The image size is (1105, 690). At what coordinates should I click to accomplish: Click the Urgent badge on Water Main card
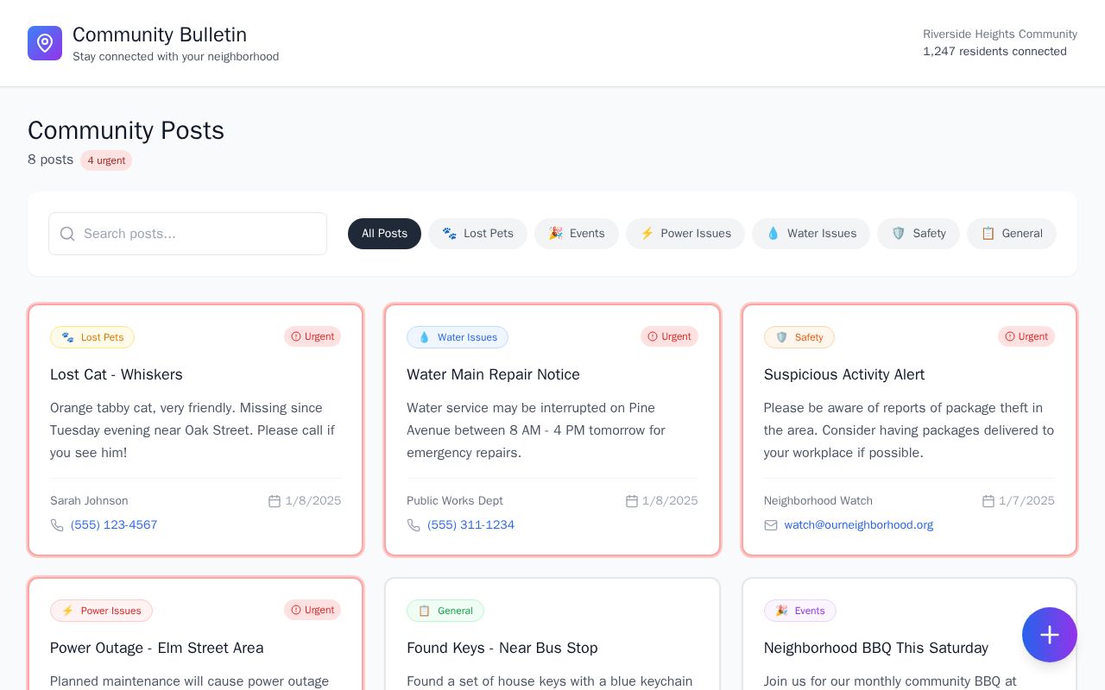(669, 336)
